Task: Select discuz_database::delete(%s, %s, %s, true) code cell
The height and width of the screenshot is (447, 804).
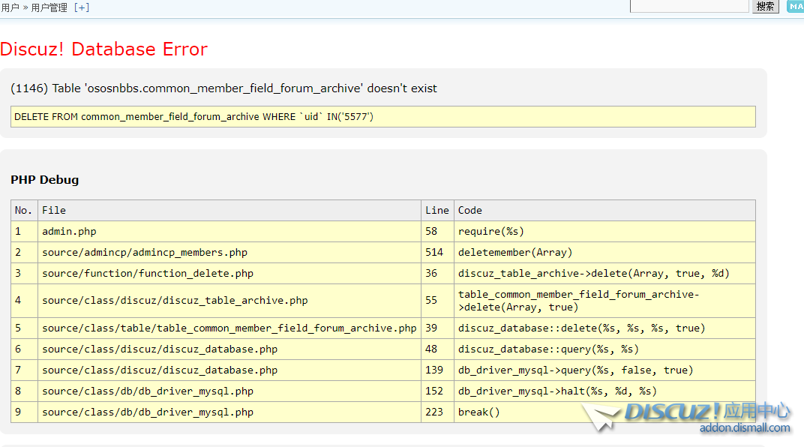Action: pyautogui.click(x=604, y=328)
